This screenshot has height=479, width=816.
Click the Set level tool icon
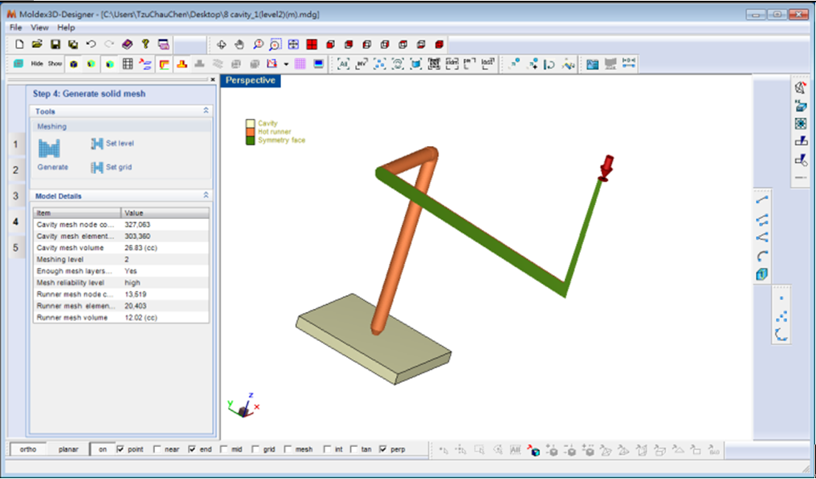click(x=98, y=144)
